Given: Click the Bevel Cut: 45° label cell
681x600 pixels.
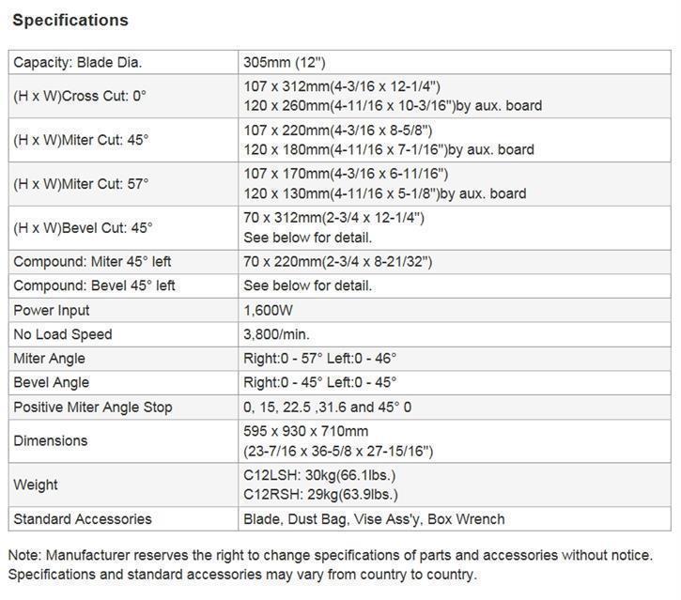Looking at the screenshot, I should tap(83, 228).
